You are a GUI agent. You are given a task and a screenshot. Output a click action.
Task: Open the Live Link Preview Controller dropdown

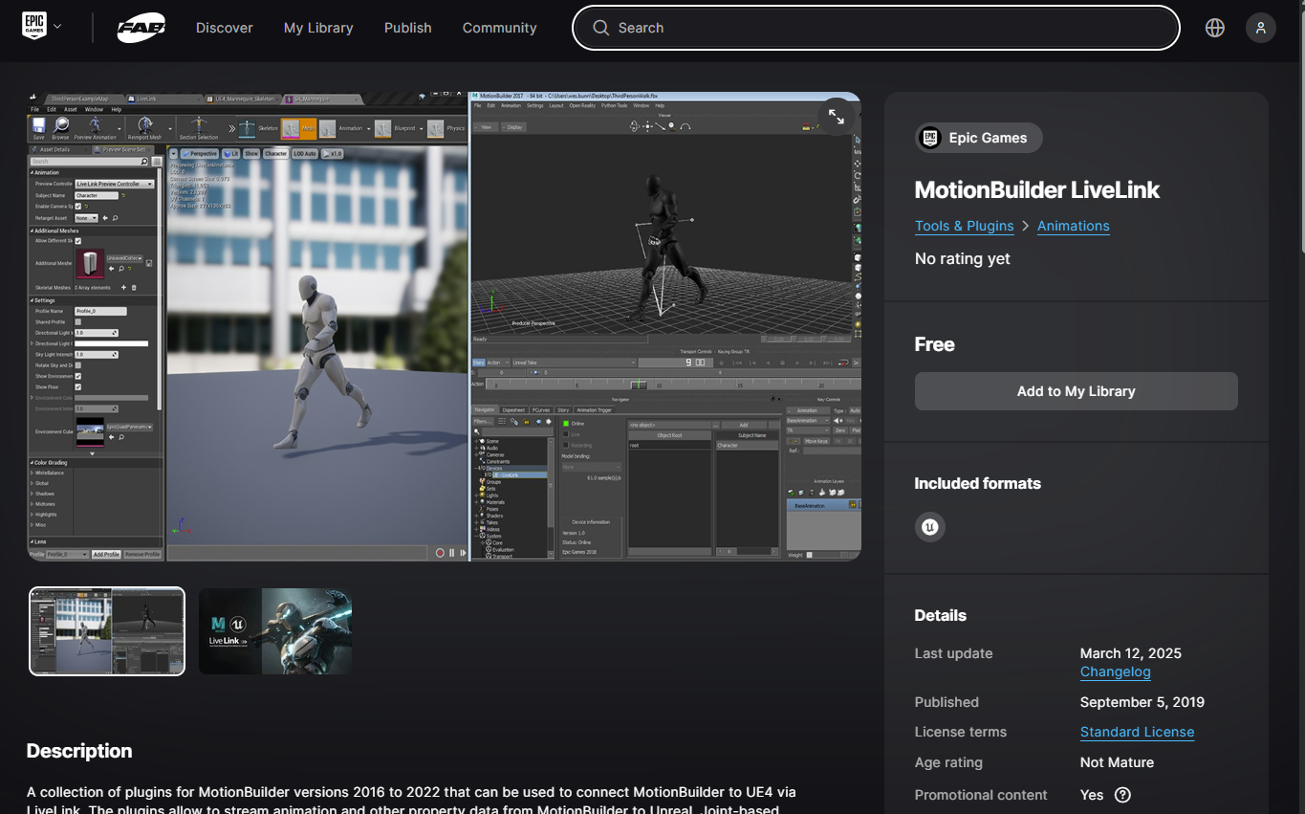pyautogui.click(x=114, y=185)
